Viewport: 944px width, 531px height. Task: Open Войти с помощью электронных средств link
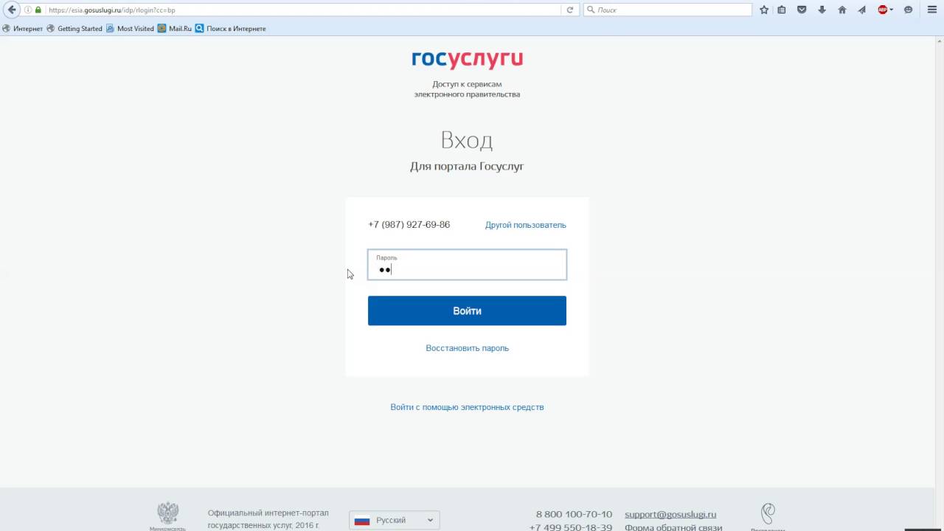(467, 407)
